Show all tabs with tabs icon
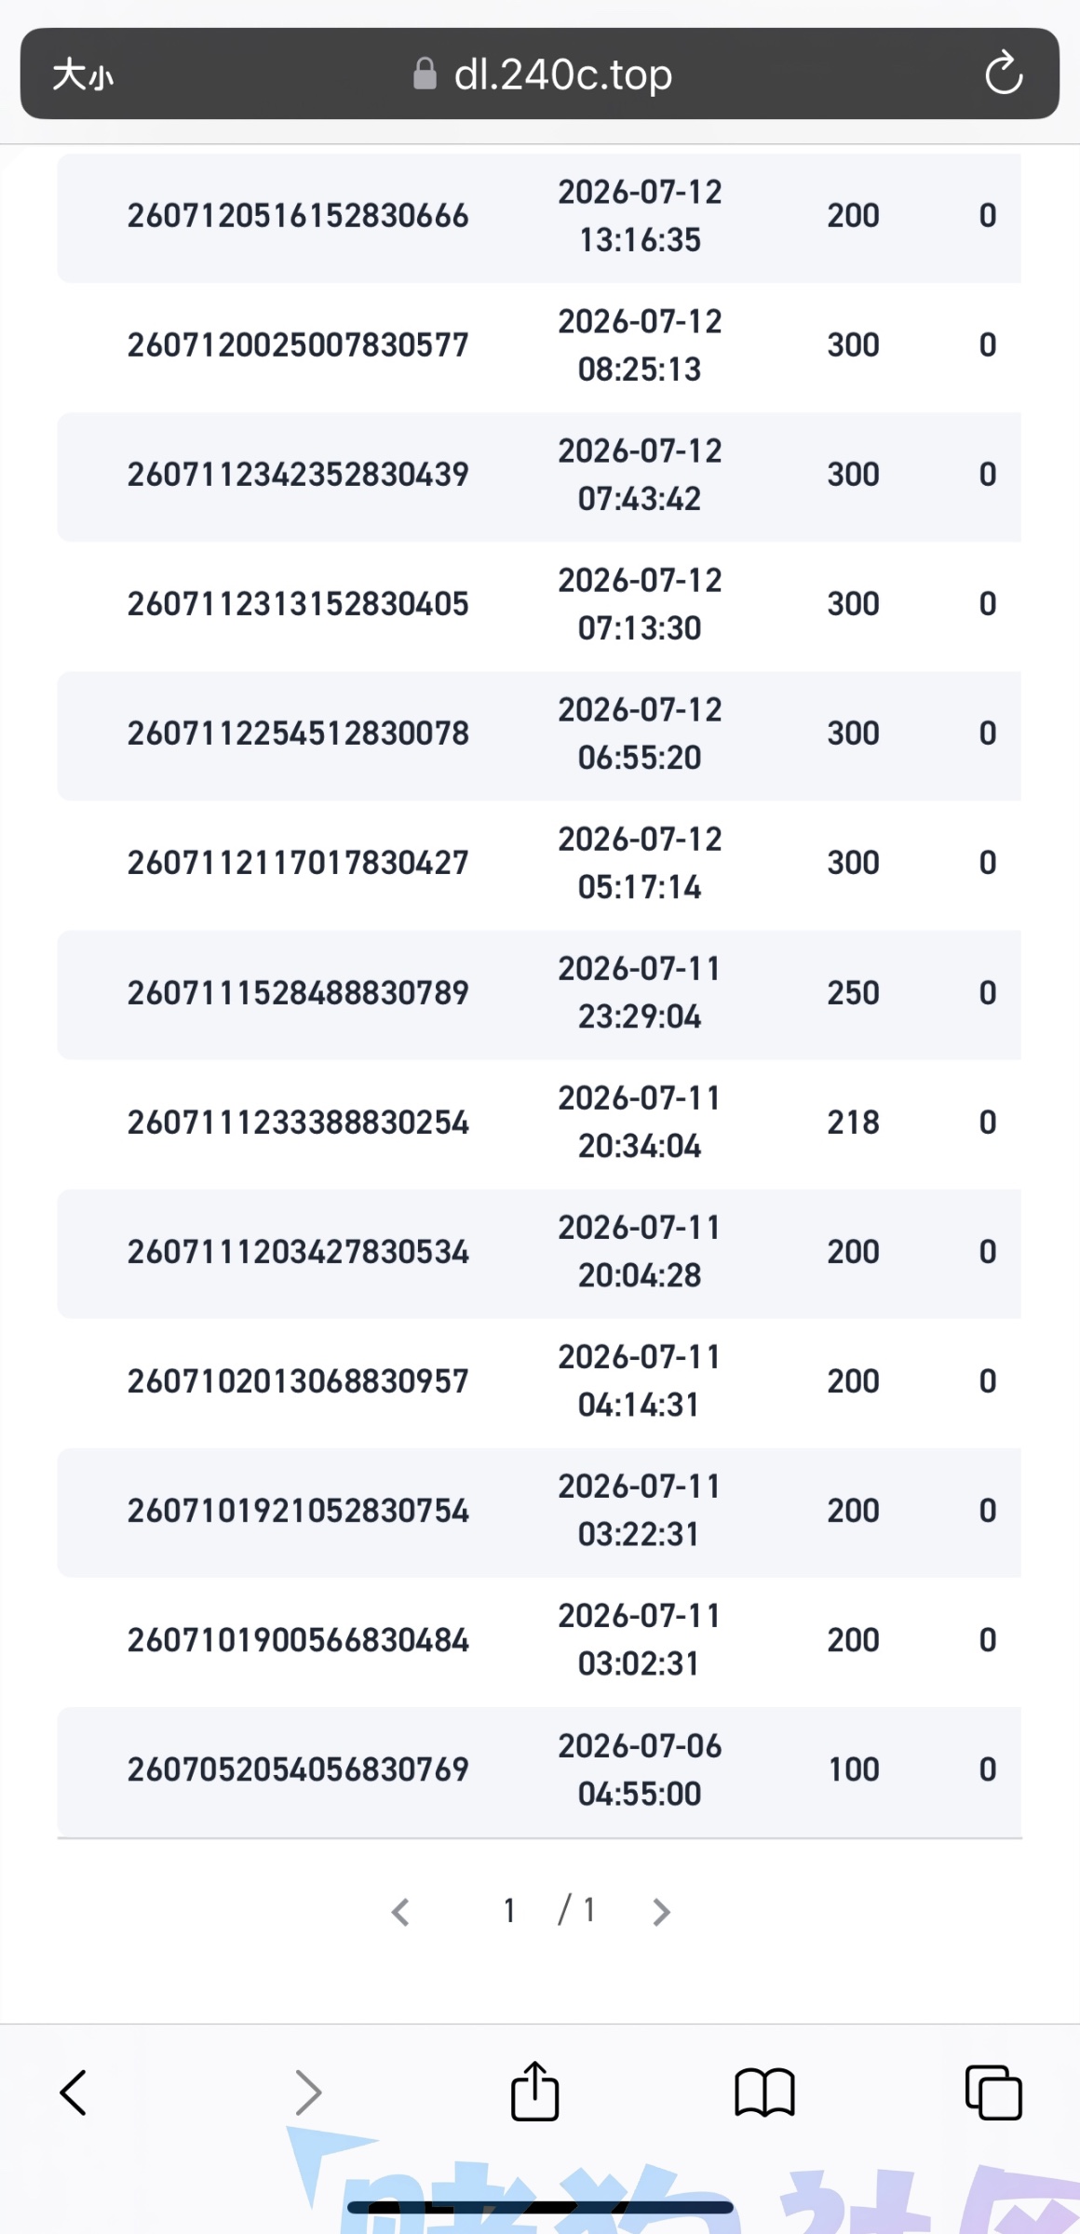Image resolution: width=1080 pixels, height=2234 pixels. point(993,2093)
